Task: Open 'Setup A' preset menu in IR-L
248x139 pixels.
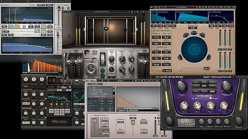Action: point(120,80)
